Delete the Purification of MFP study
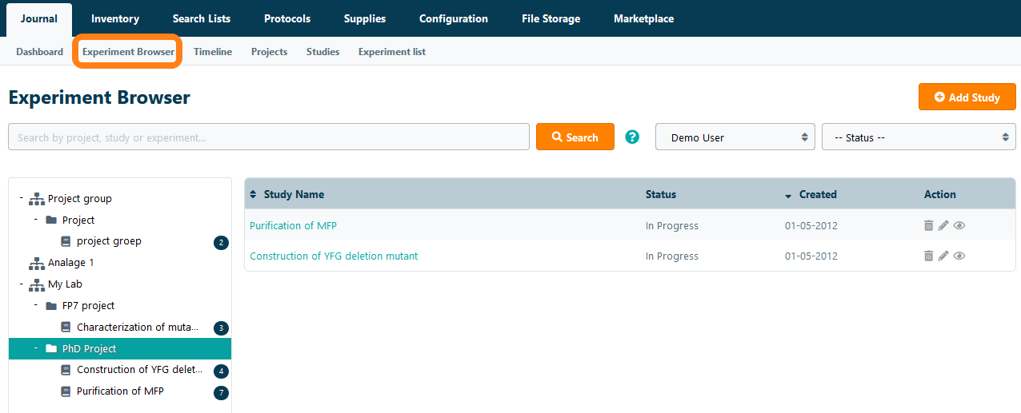Screen dimensions: 1021x413 [x=928, y=226]
